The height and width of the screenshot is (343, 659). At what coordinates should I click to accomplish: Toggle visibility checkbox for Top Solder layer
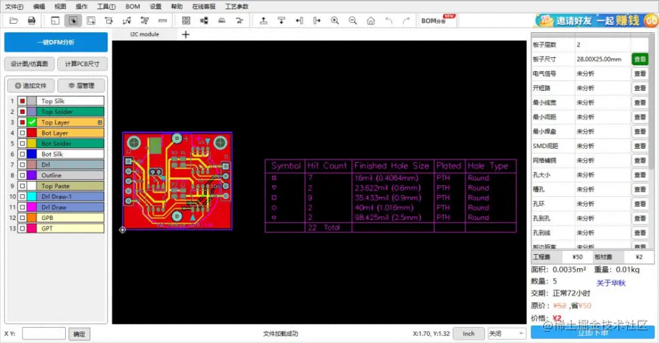tap(22, 112)
